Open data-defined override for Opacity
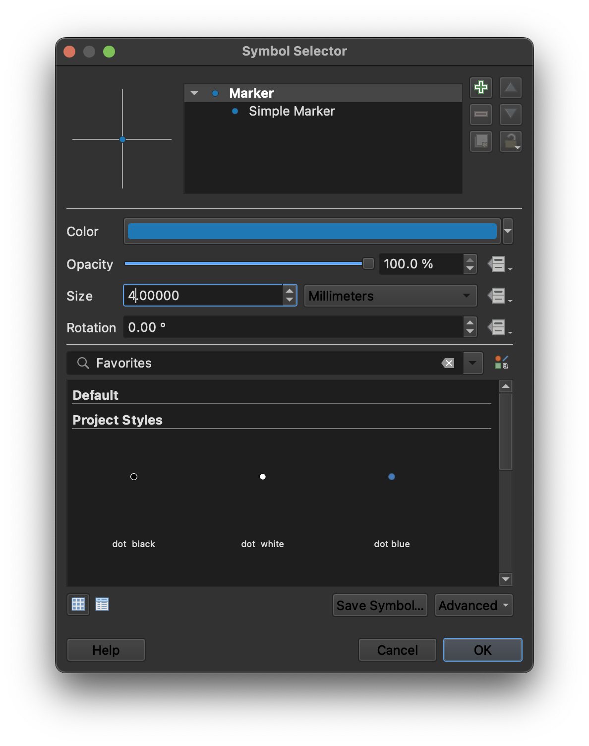The width and height of the screenshot is (589, 746). tap(497, 264)
